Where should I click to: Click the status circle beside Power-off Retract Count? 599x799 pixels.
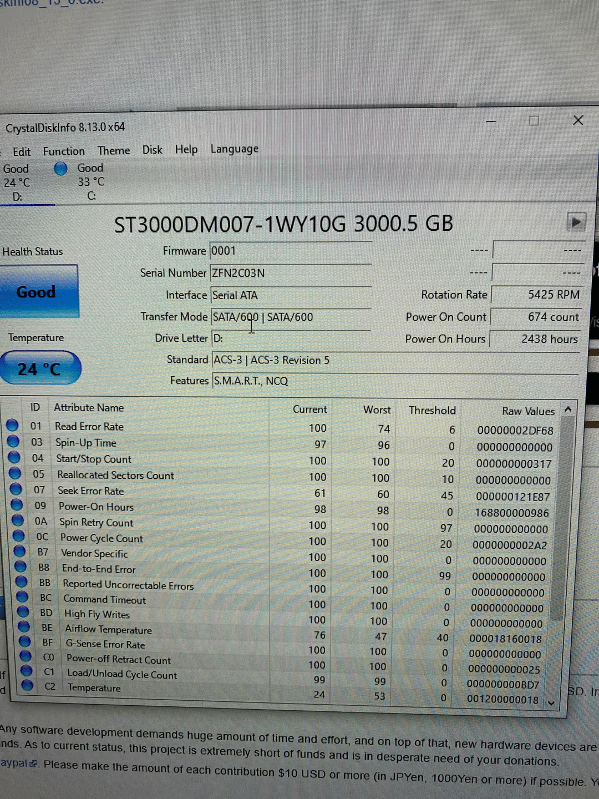(x=26, y=656)
